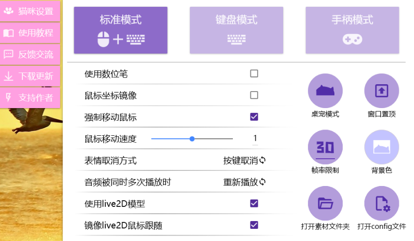
Task: Open the 背景色 background color button
Action: (381, 147)
